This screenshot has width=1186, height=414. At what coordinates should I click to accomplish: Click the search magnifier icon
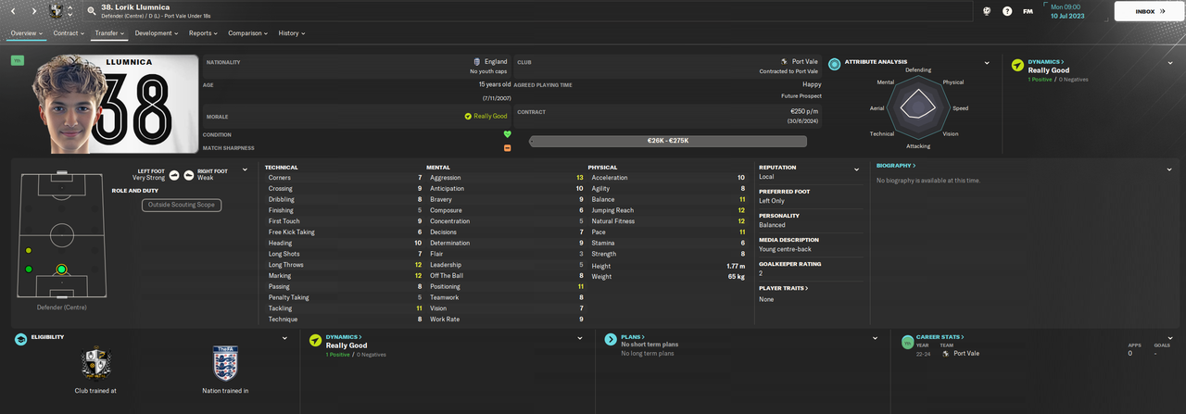[x=92, y=11]
